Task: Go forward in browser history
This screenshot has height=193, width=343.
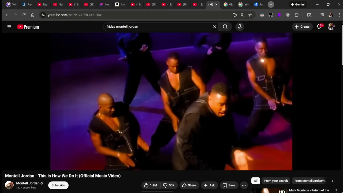Action: (16, 15)
